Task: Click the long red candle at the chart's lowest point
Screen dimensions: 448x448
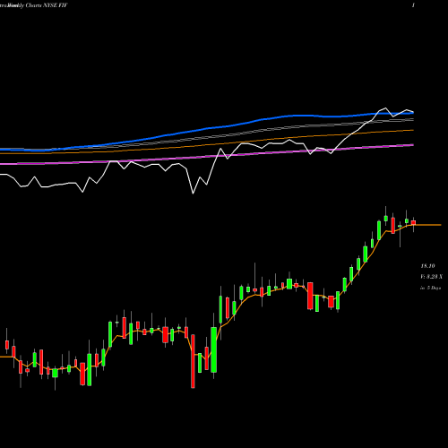Action: pos(193,361)
